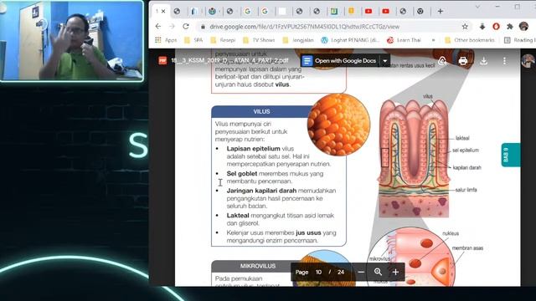
Task: Open the Chrome profile avatar
Action: click(x=523, y=26)
